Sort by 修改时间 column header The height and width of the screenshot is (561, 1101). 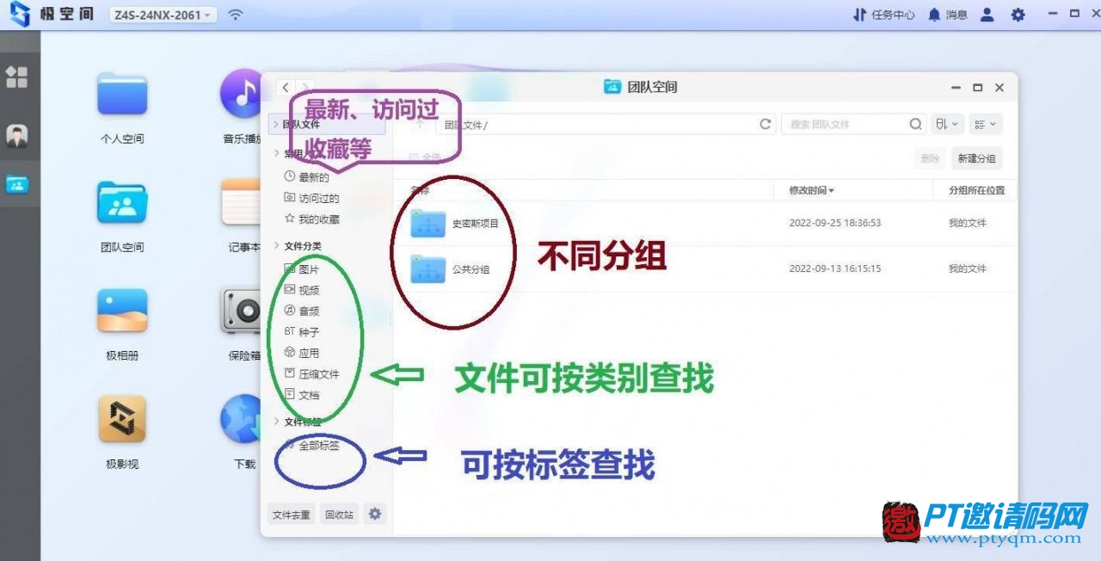(x=811, y=190)
